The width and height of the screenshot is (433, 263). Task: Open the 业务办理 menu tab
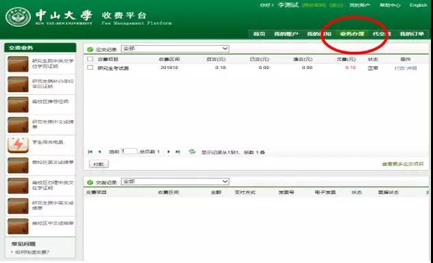coord(352,34)
